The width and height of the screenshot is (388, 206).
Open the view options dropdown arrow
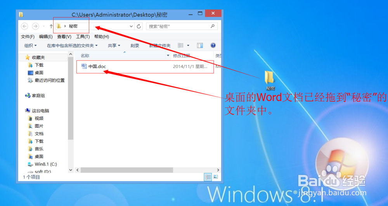tap(188, 45)
